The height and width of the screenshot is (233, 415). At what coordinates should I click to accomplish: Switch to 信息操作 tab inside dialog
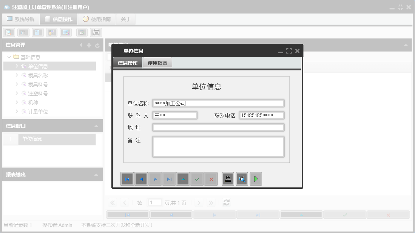pos(128,63)
